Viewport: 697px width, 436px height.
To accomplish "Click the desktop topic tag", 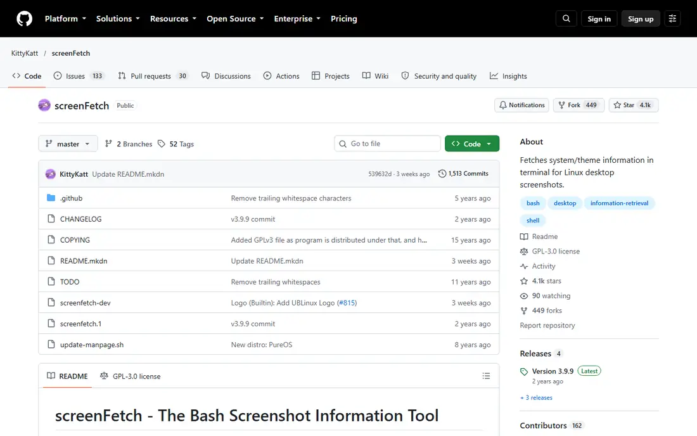I will pos(565,203).
